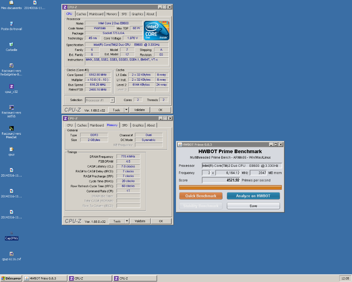Image resolution: width=352 pixels, height=282 pixels.
Task: Open Caches tab in lower CPU-Z window
Action: pos(82,125)
